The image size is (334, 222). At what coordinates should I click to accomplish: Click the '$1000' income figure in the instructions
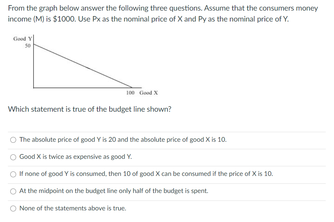click(x=64, y=19)
